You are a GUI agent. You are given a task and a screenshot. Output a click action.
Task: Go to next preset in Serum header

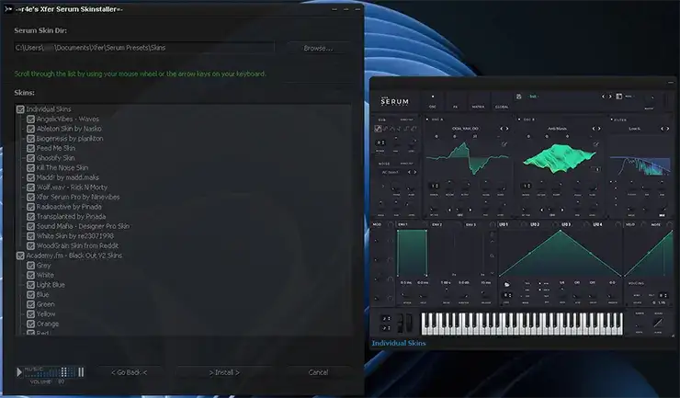610,97
